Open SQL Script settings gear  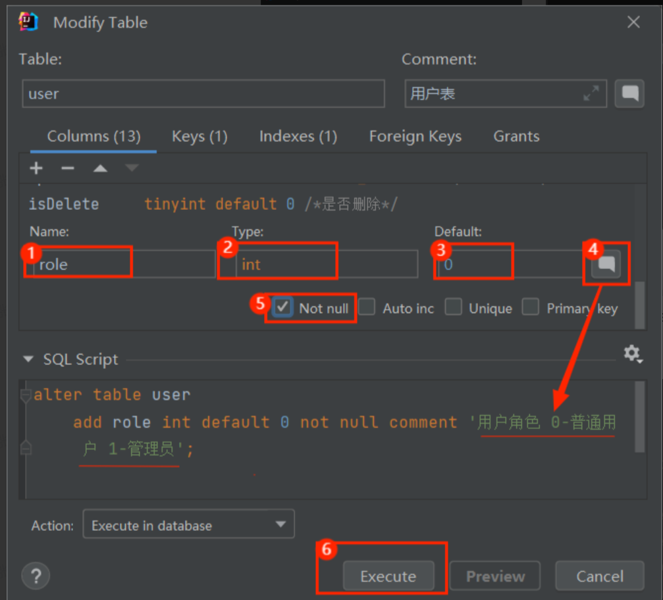coord(632,354)
